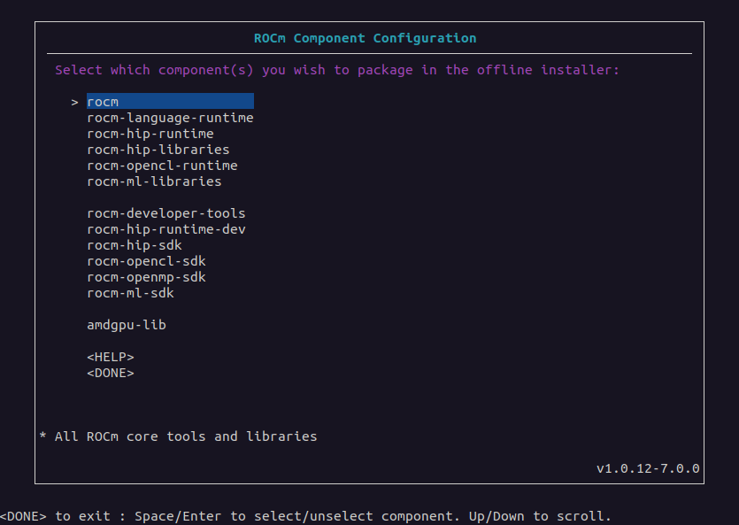The width and height of the screenshot is (739, 525).
Task: Pick the rocm-hip-sdk item
Action: coord(135,245)
